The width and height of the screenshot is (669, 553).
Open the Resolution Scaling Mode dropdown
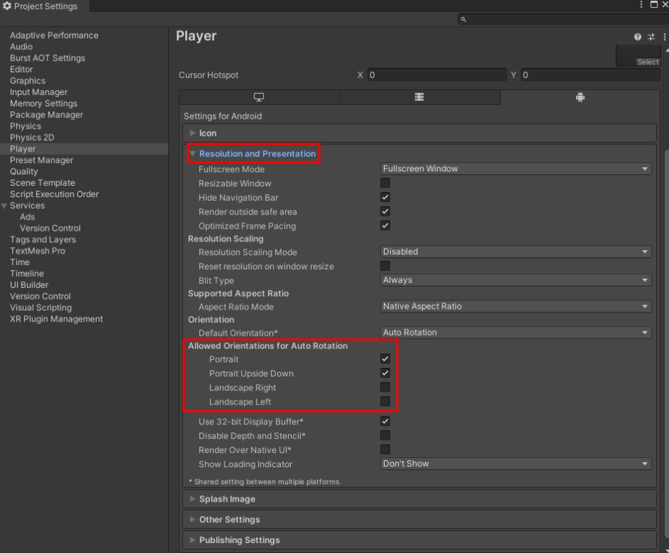point(515,251)
